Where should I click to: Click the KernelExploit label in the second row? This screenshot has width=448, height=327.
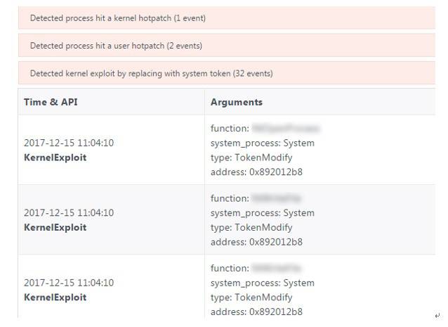tap(55, 227)
